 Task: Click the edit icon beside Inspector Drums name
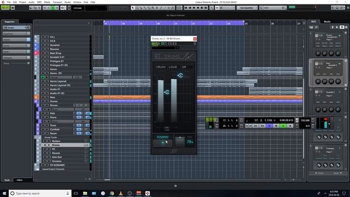(28, 27)
